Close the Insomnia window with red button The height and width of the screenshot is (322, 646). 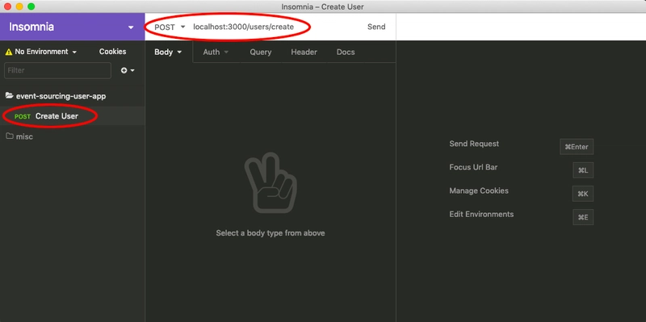pos(8,6)
